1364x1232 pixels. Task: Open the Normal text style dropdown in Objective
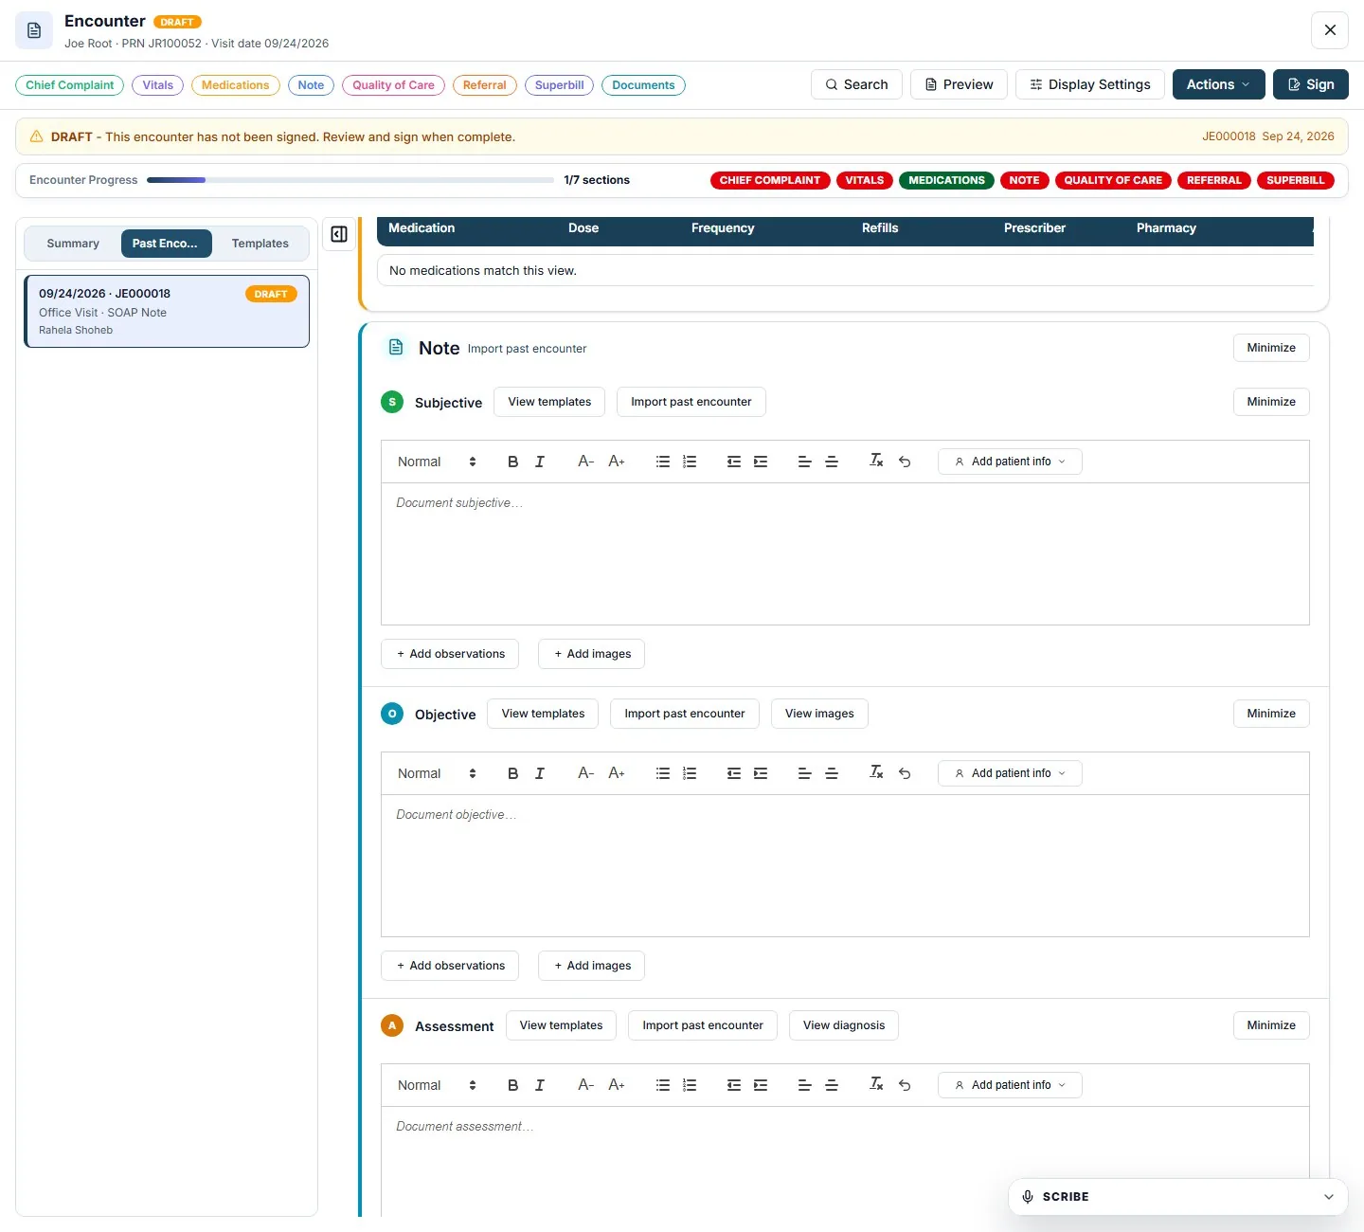(437, 773)
